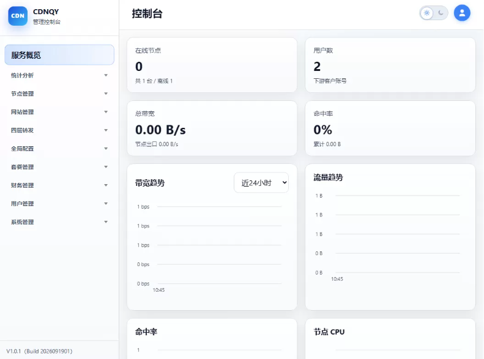Screen dimensions: 484x359
Task: Click the 节点出口 0.00 B/s text
Action: (x=157, y=144)
